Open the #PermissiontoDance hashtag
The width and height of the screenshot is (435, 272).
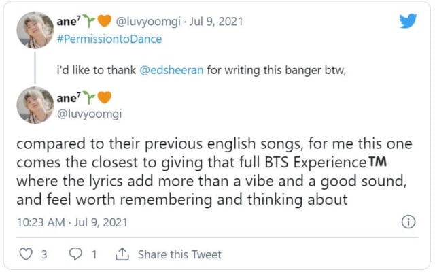(109, 39)
